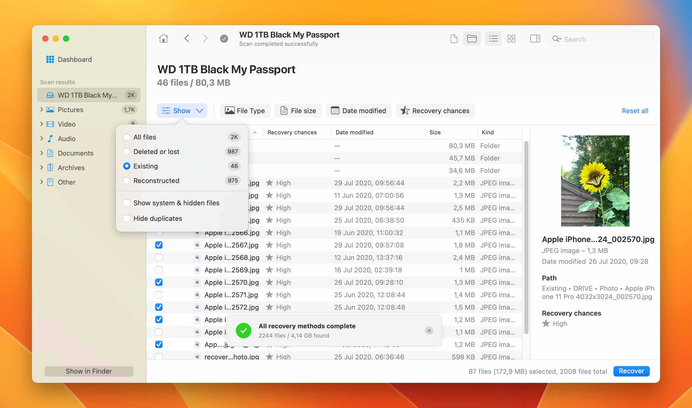Uncheck the Apple i...2570.jpg checkbox
Screen dimensions: 692x408
159,282
